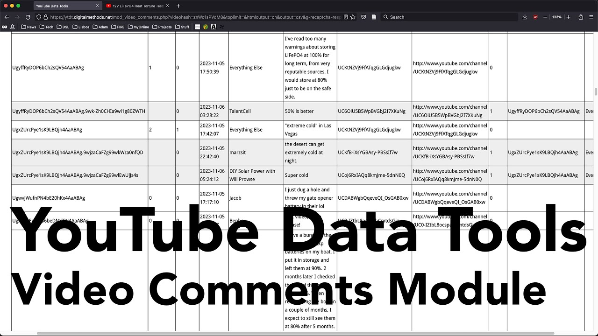598x336 pixels.
Task: Close the 12V LiFePO4 Heat Torture tab
Action: point(167,6)
